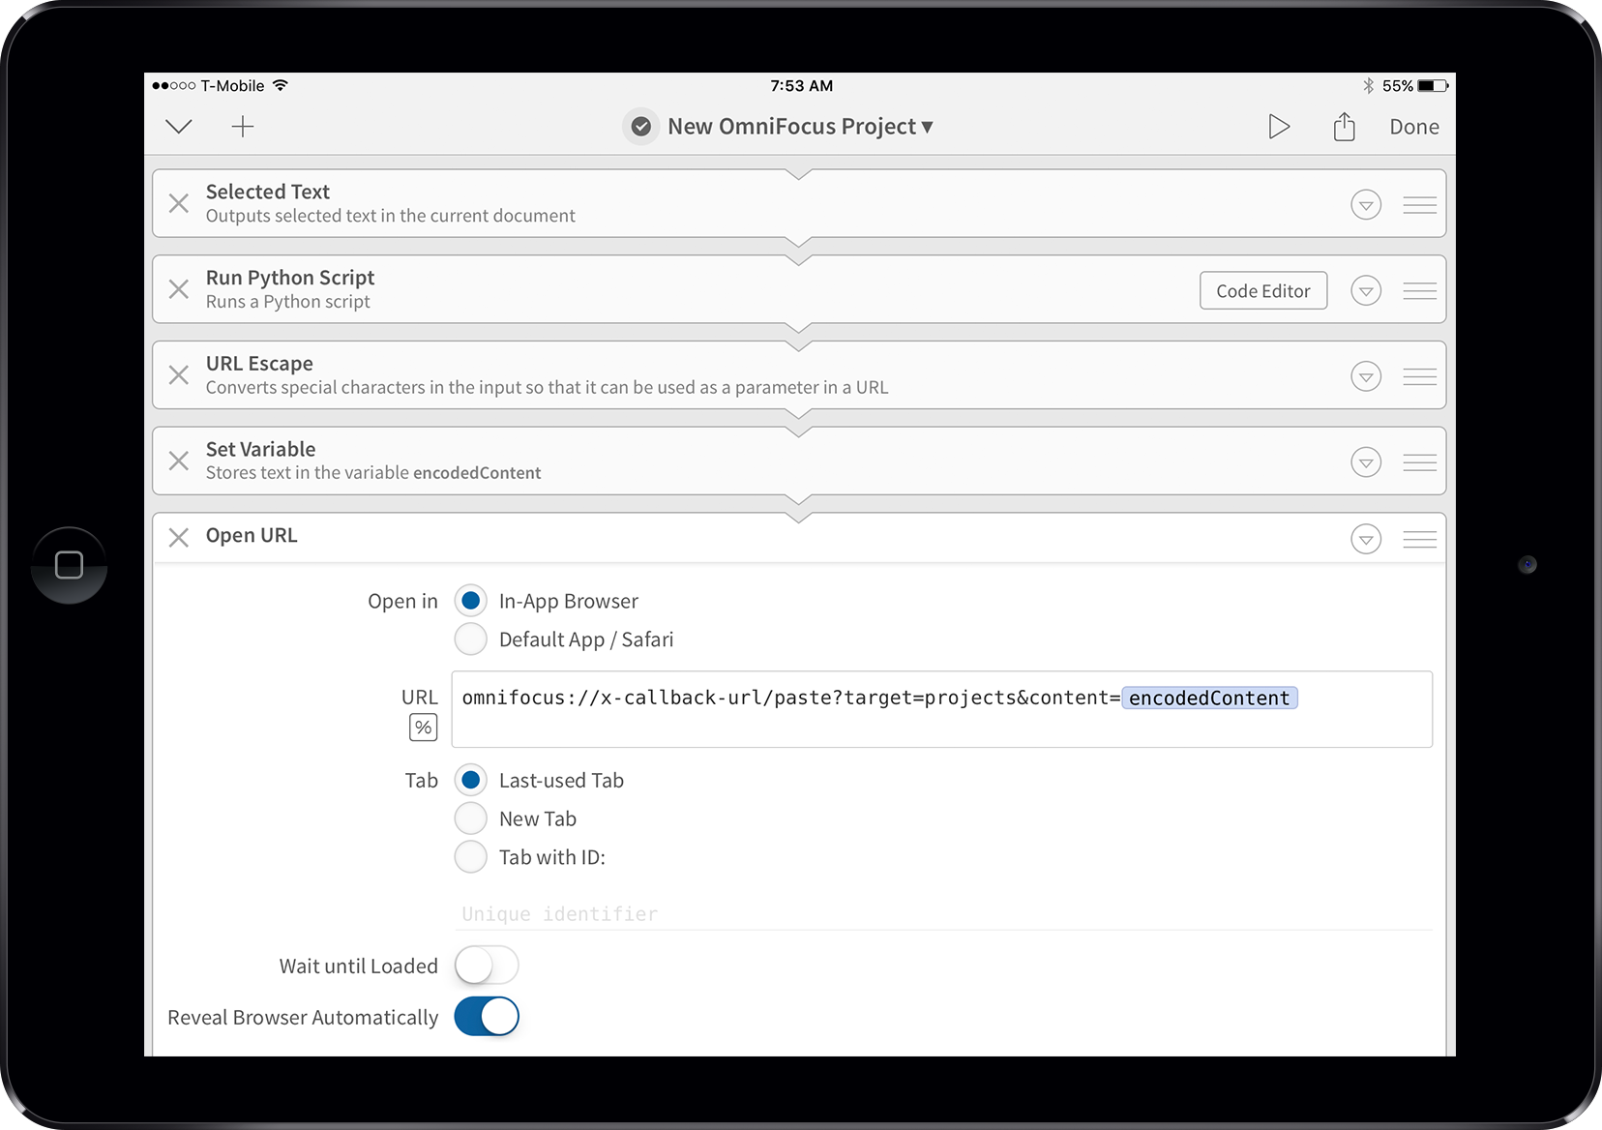This screenshot has width=1602, height=1130.
Task: Grab reorder handle of Open URL action
Action: coord(1419,539)
